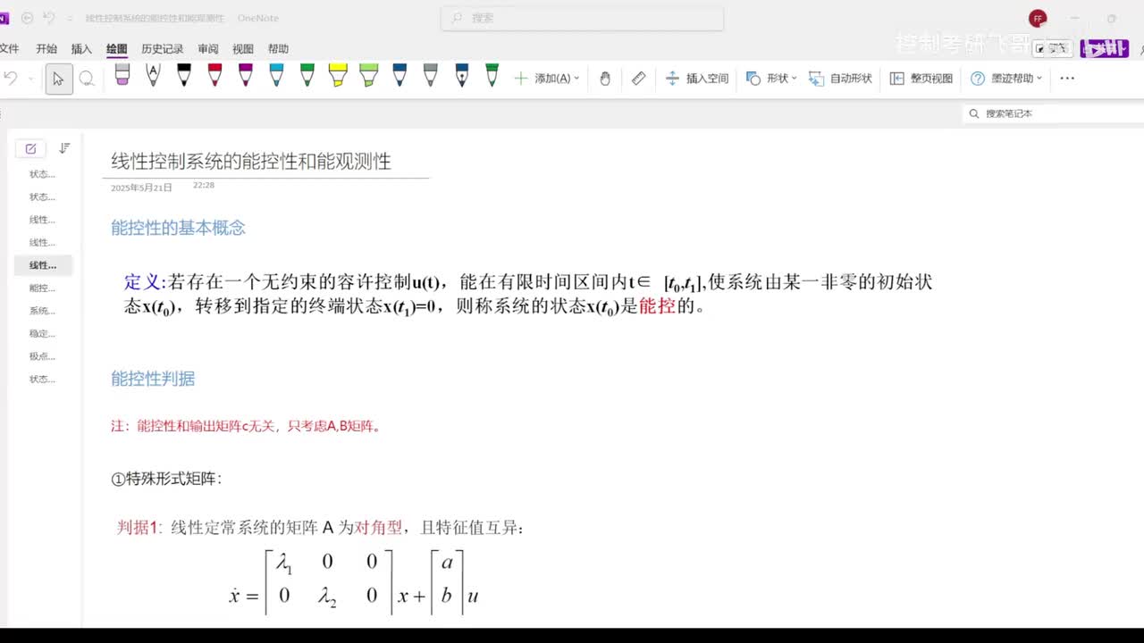Toggle 整页视图 full page view
This screenshot has height=643, width=1144.
coord(921,79)
